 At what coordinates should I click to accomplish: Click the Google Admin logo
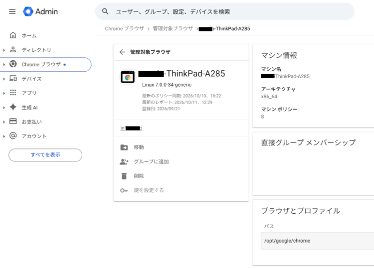(40, 11)
